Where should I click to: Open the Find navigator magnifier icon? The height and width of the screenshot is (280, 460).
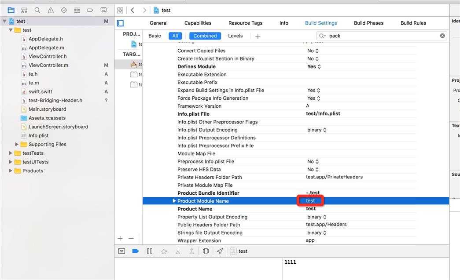37,10
